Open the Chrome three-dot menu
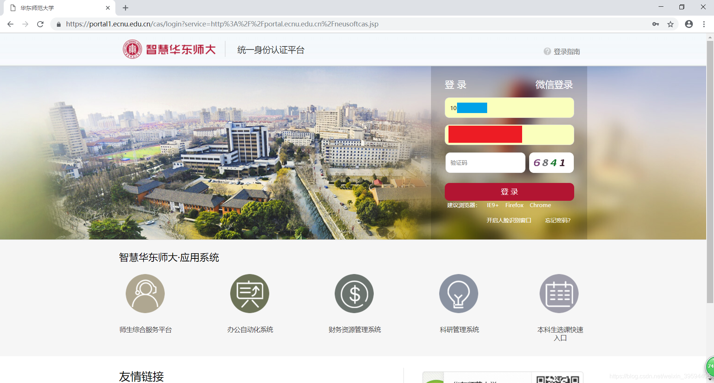Image resolution: width=714 pixels, height=383 pixels. click(704, 24)
